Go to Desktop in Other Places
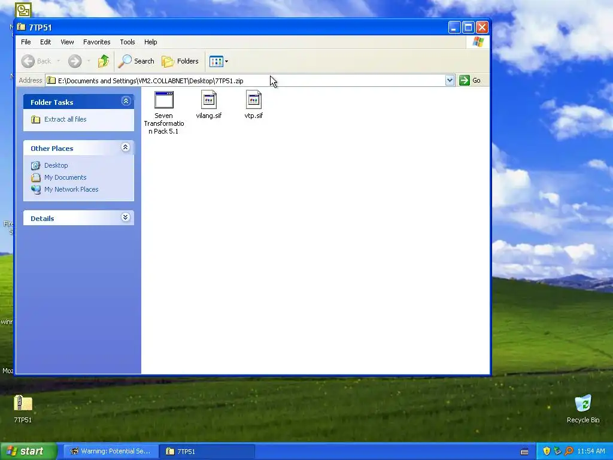The height and width of the screenshot is (460, 613). (56, 165)
